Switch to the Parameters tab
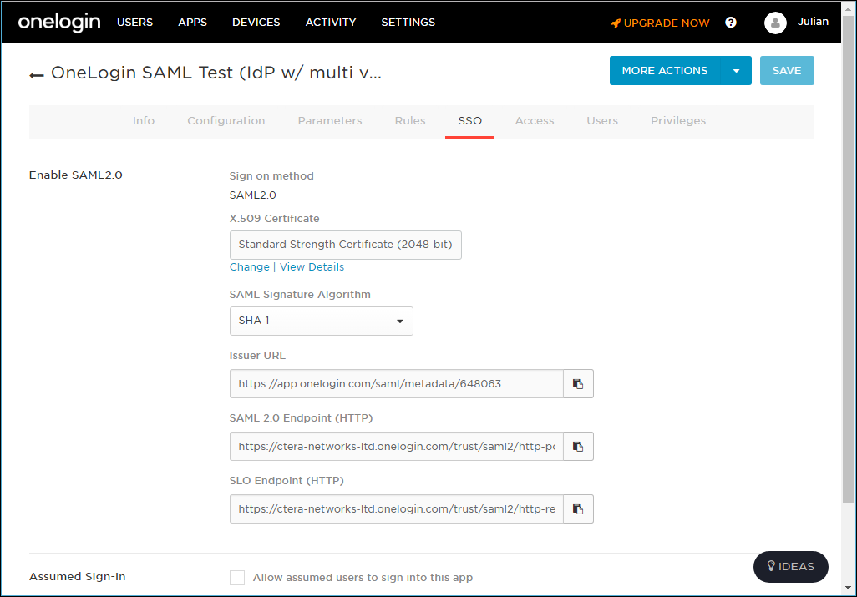Viewport: 857px width, 597px height. coord(330,121)
